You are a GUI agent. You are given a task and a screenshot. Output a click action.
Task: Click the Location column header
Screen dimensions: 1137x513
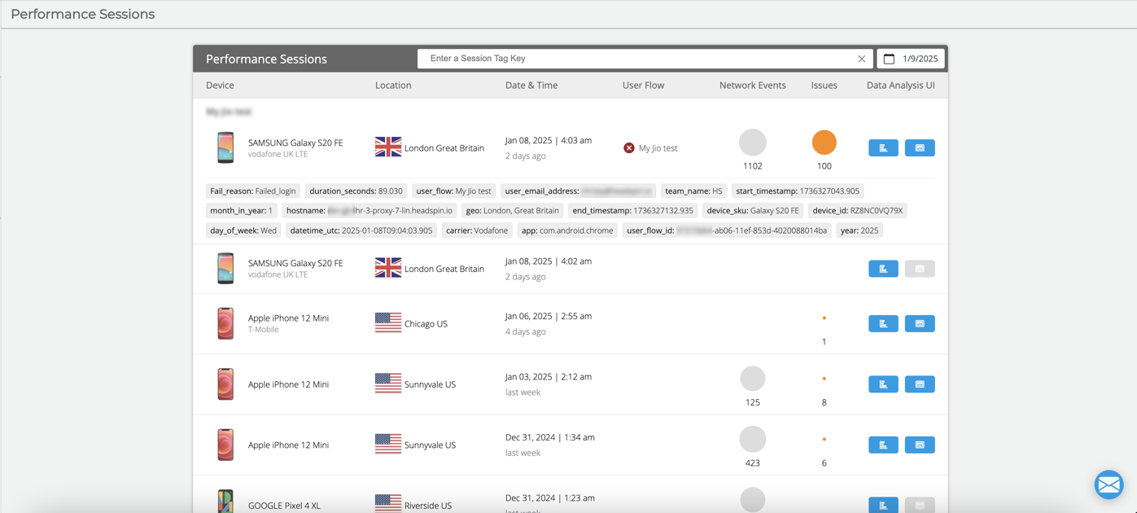point(393,85)
